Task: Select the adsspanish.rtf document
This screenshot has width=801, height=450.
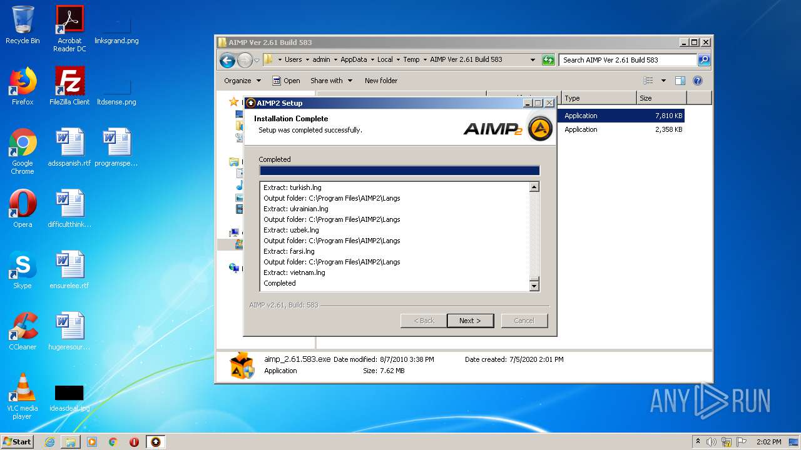Action: click(69, 147)
